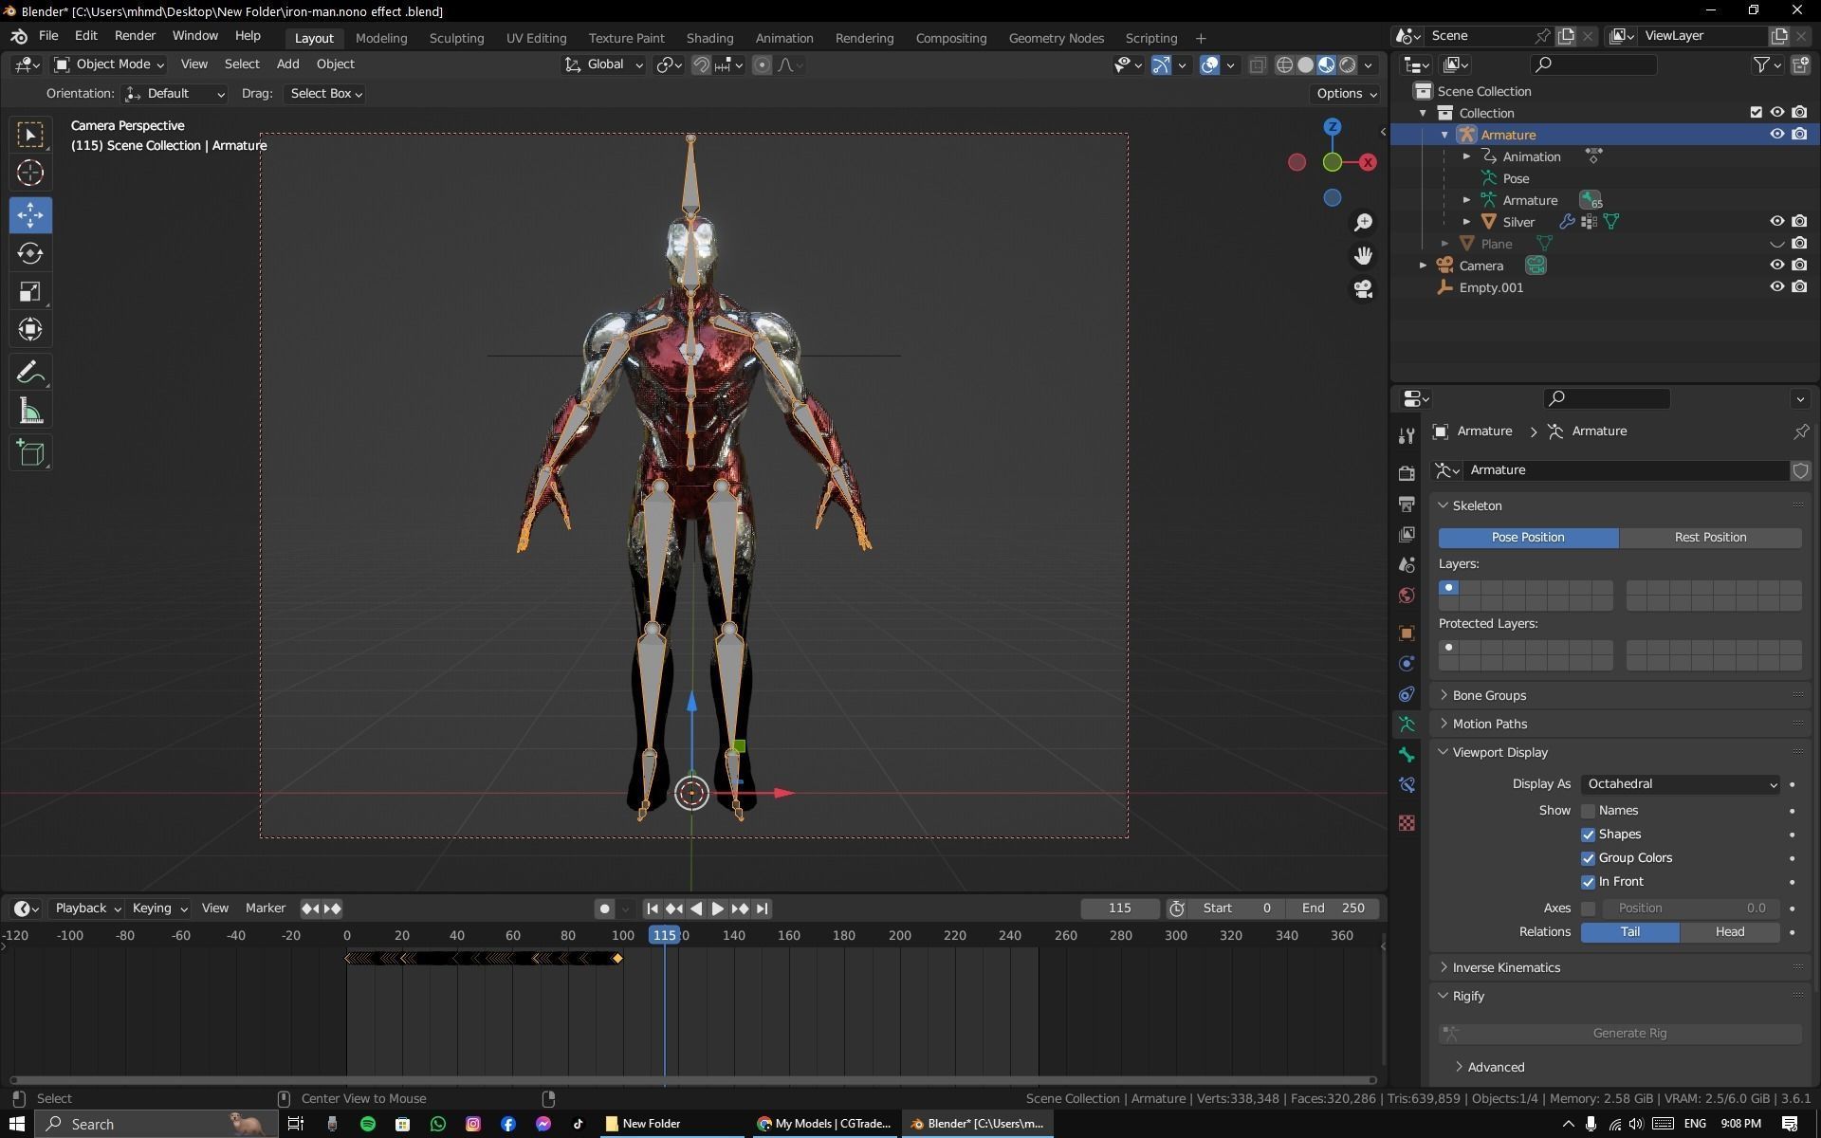This screenshot has width=1821, height=1138.
Task: Switch to the Geometry Nodes workspace tab
Action: pos(1056,38)
